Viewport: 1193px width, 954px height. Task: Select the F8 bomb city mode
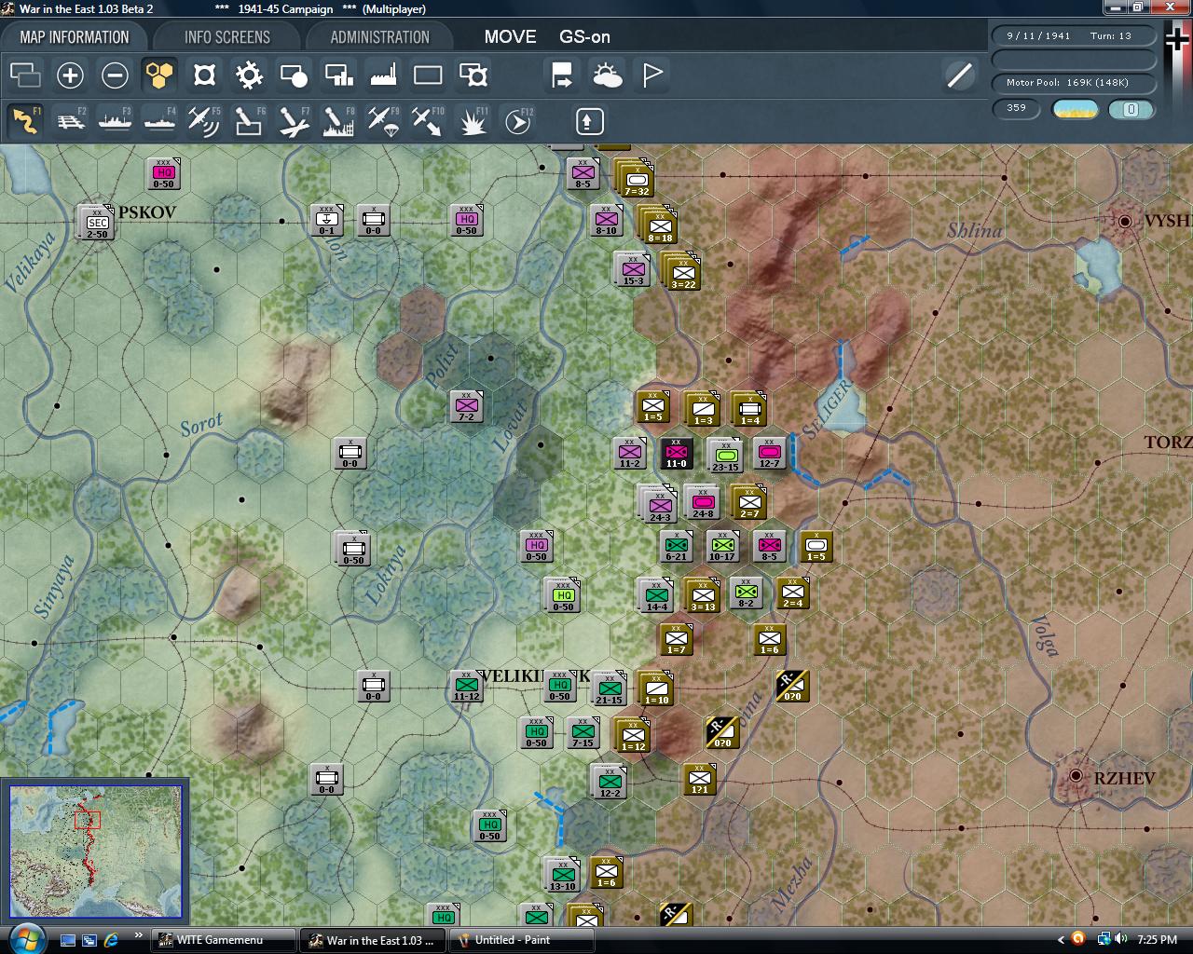338,121
